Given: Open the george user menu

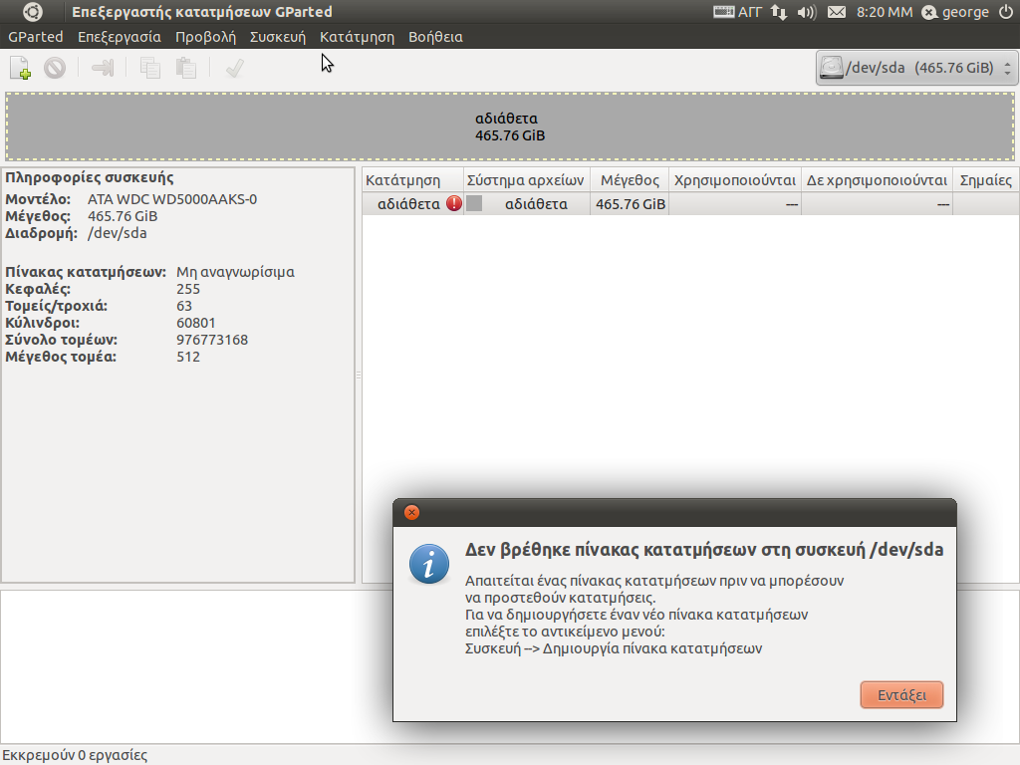Looking at the screenshot, I should pos(956,12).
